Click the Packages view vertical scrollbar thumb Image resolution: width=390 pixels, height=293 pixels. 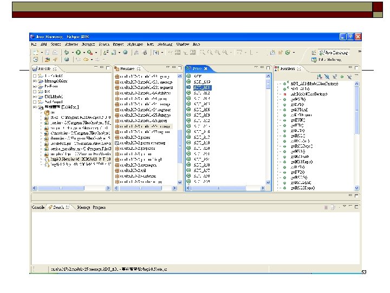pos(180,146)
